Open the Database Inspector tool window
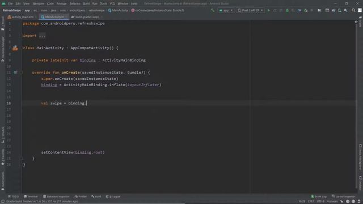The image size is (363, 204). click(x=56, y=197)
